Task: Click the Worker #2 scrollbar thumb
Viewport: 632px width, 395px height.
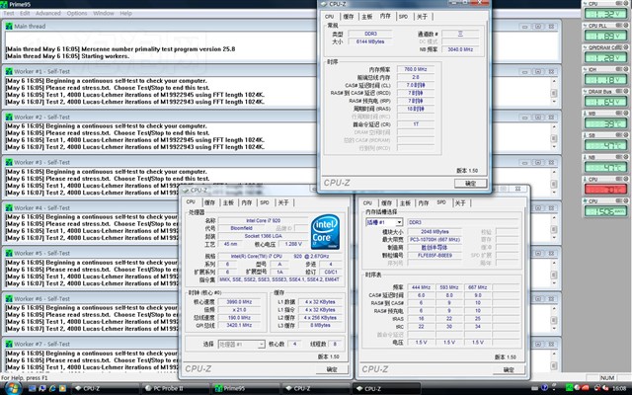Action: point(554,138)
